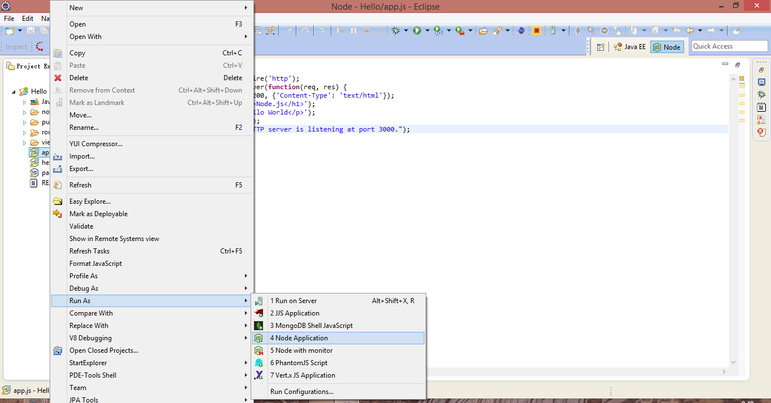Image resolution: width=771 pixels, height=403 pixels.
Task: Click the Hello project icon in tree
Action: tap(24, 91)
